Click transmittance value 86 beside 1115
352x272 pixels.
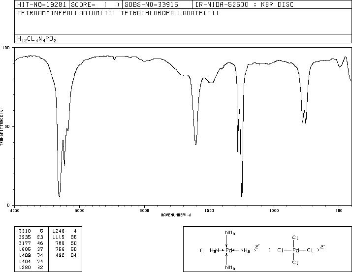pos(74,237)
